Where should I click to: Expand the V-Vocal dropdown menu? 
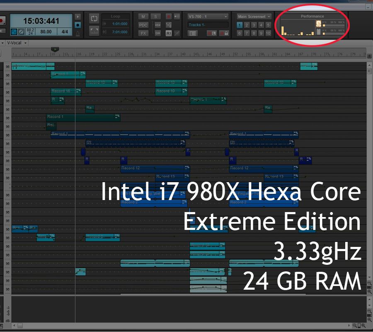tap(17, 43)
